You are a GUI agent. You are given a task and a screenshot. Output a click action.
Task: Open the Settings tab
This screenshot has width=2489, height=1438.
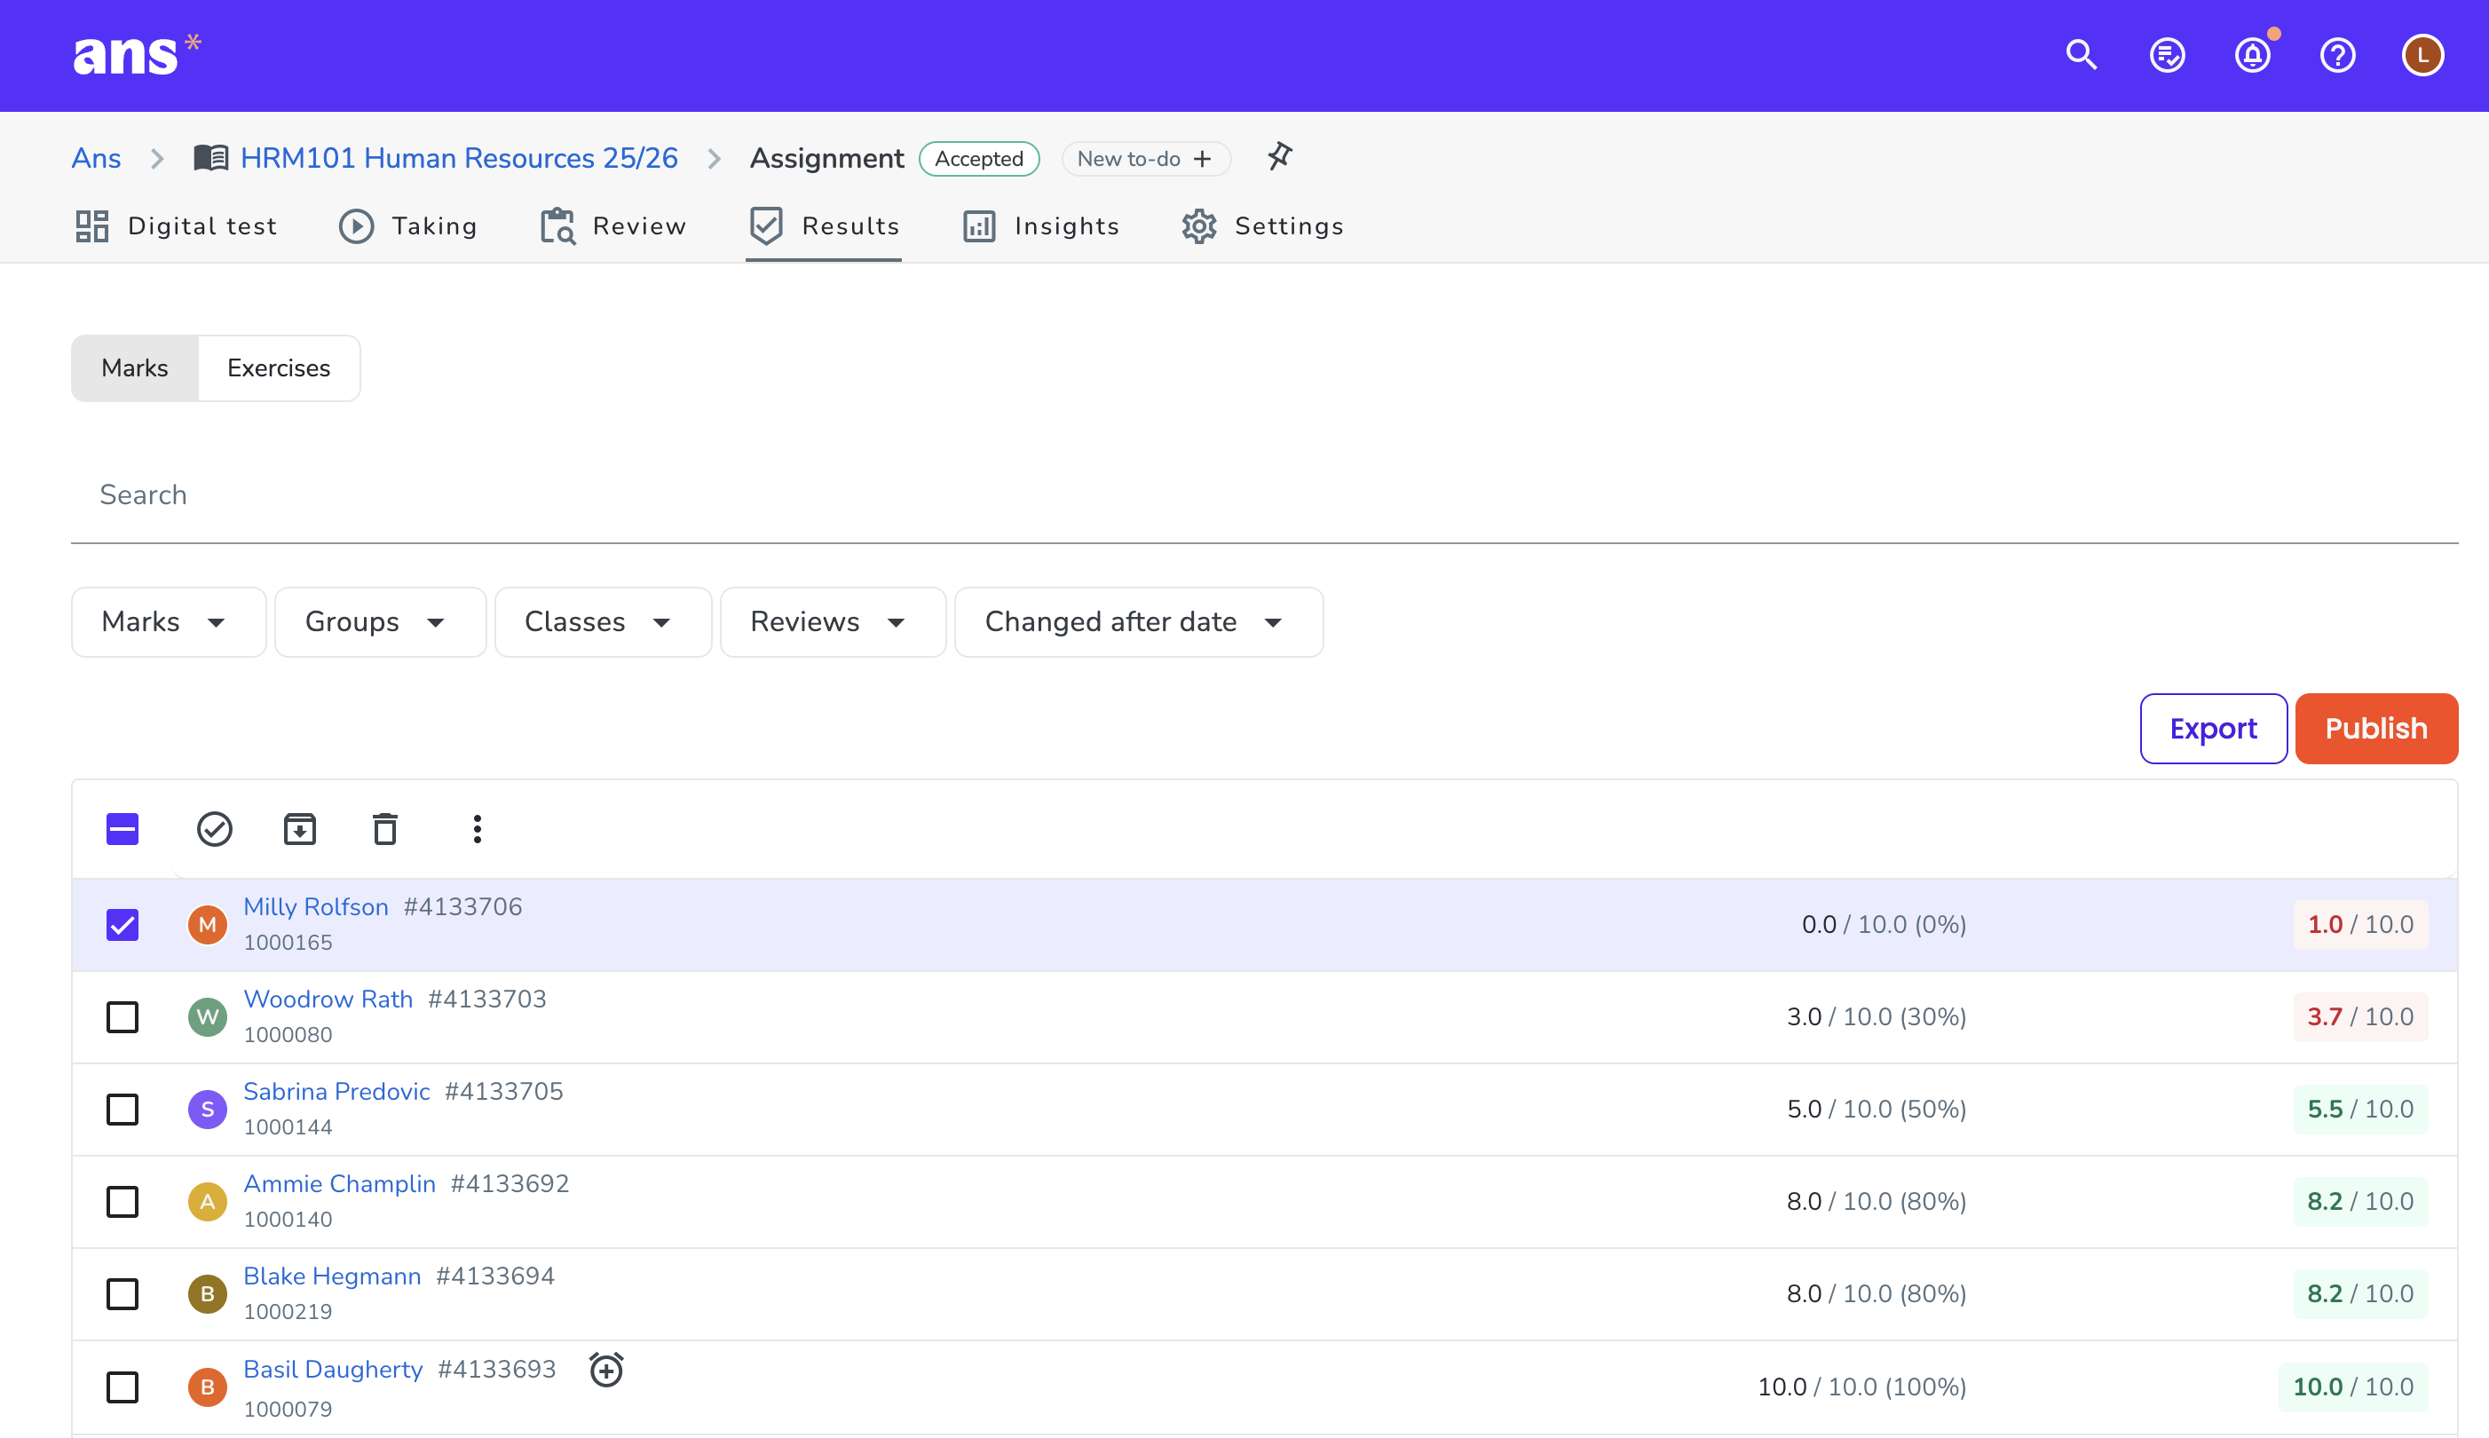(1263, 226)
